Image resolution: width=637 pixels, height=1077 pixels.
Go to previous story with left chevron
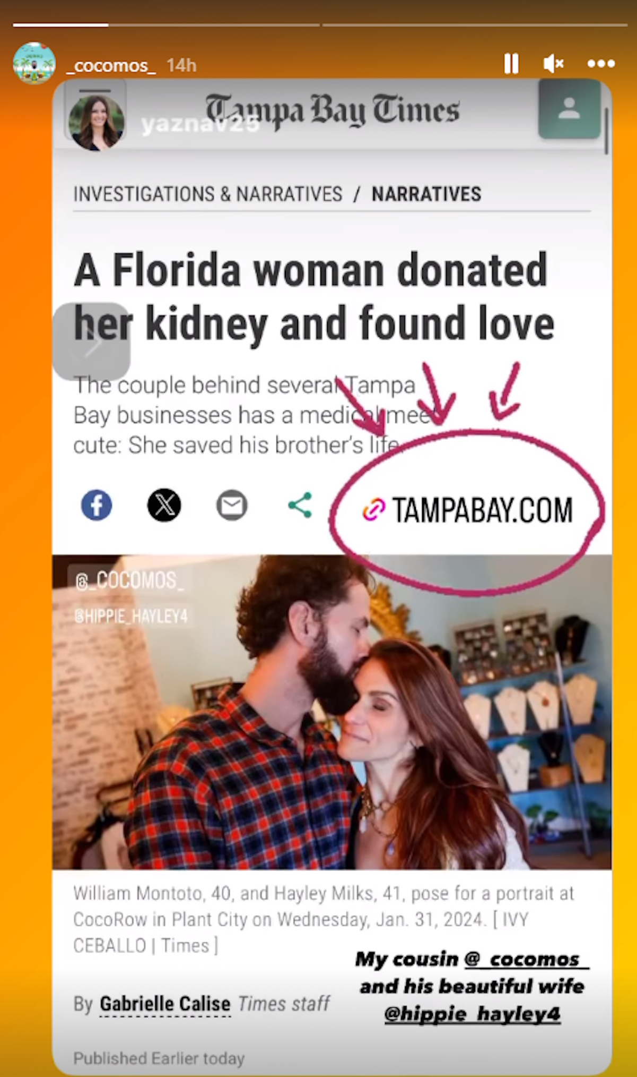coord(91,341)
